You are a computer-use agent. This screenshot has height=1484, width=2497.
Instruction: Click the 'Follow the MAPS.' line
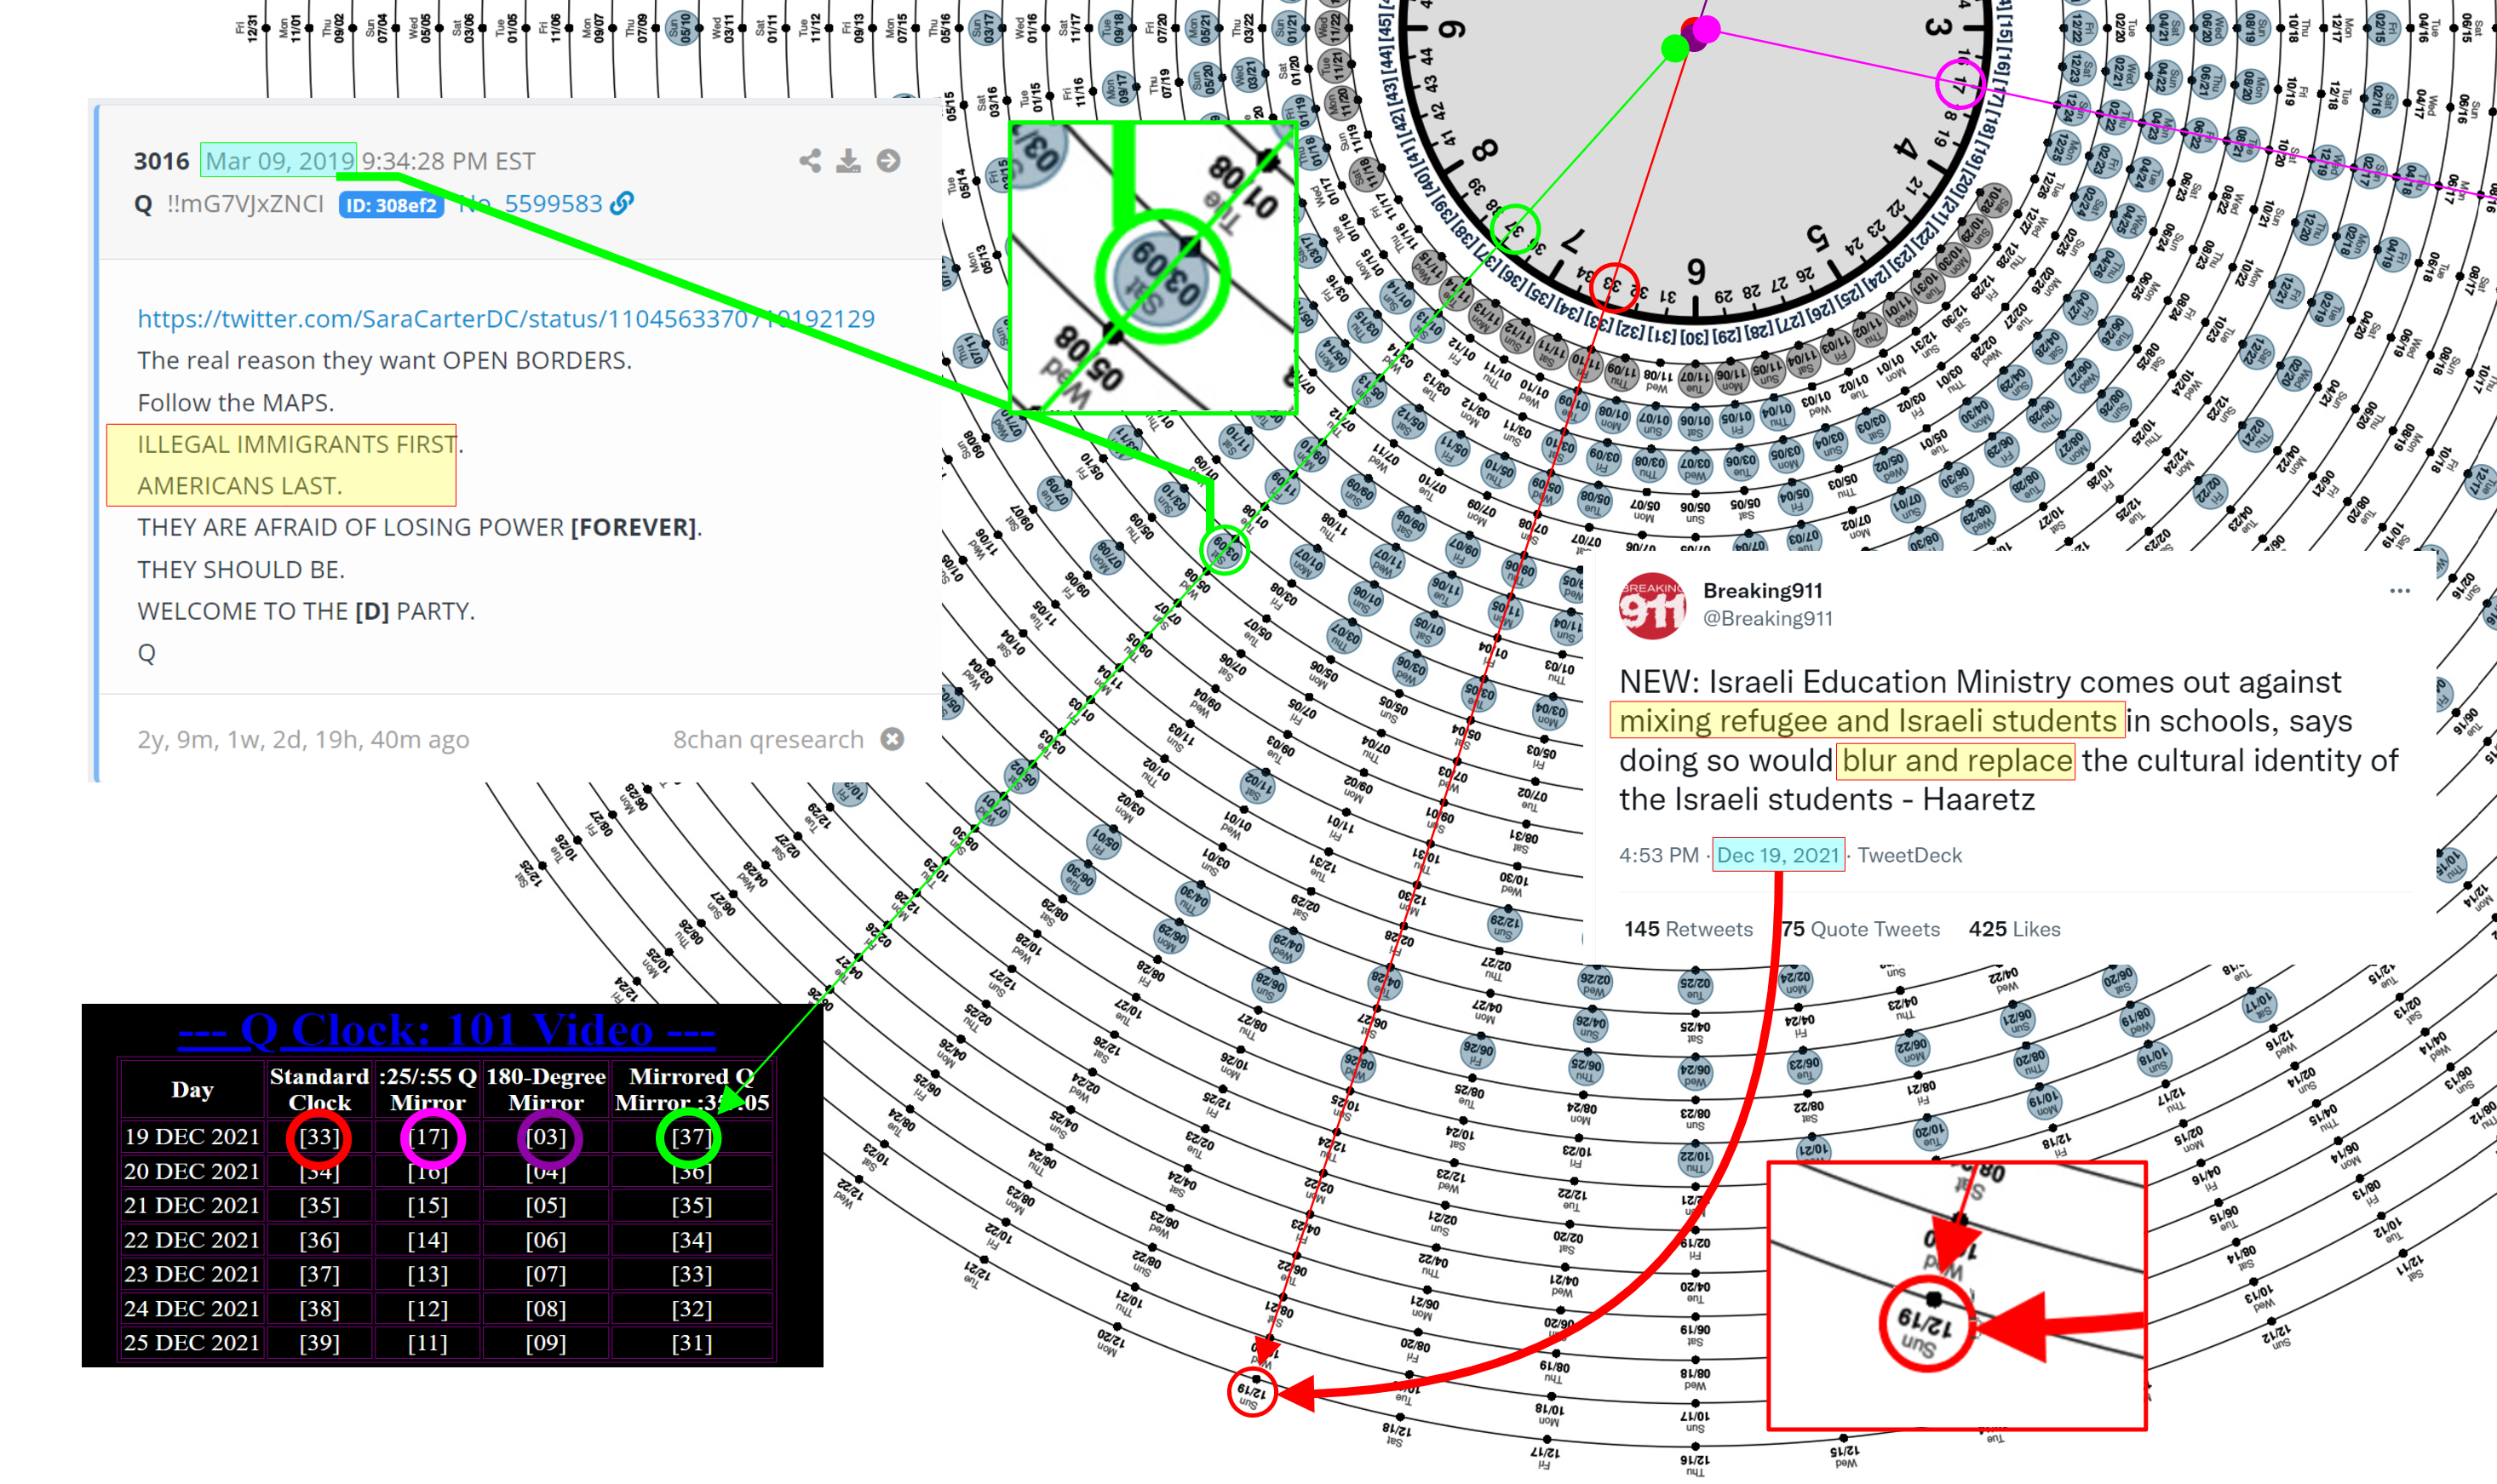[236, 403]
